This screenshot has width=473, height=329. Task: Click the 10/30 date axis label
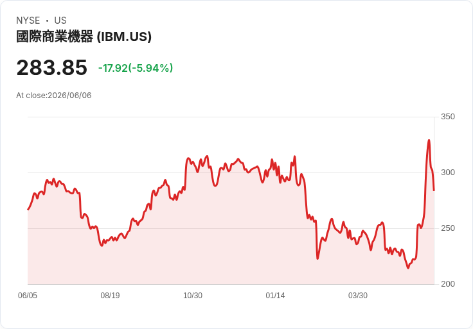click(x=193, y=295)
